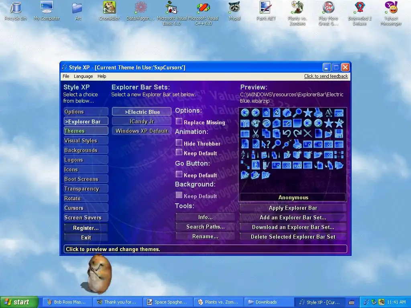Click the Safely Remove Hardware tray icon
The width and height of the screenshot is (411, 308).
tap(374, 302)
